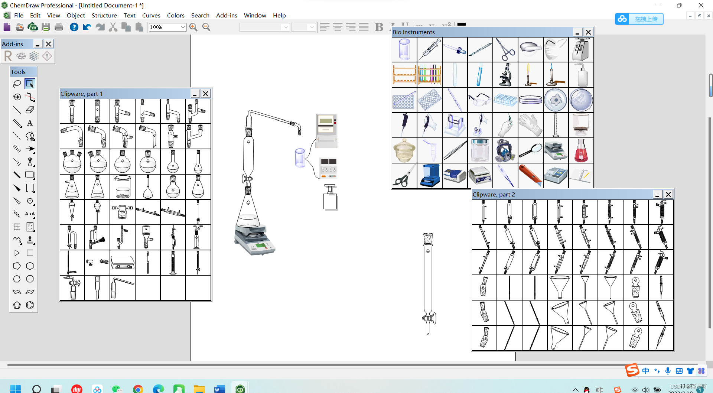The width and height of the screenshot is (713, 393).
Task: Select the Text tool
Action: (x=30, y=123)
